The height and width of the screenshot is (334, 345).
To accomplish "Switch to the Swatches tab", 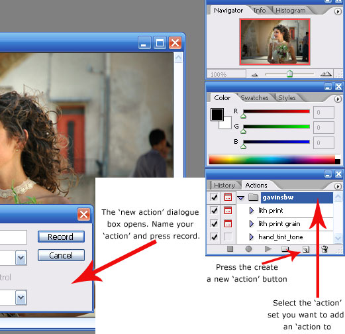I will [x=254, y=97].
